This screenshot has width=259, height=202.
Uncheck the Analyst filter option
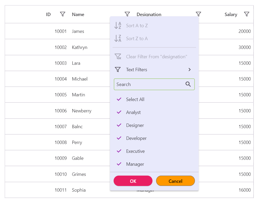(x=119, y=112)
